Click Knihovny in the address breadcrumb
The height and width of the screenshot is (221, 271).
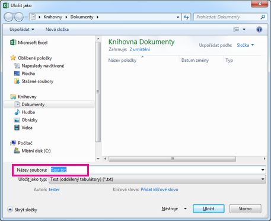pyautogui.click(x=53, y=17)
